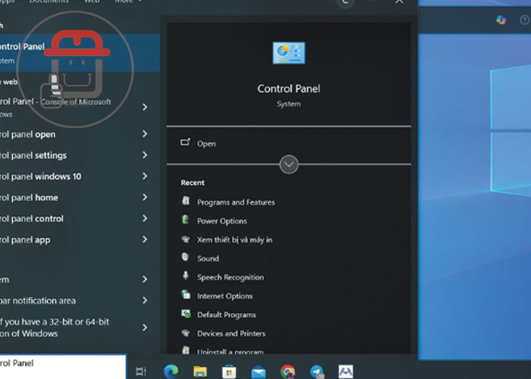The image size is (531, 379).
Task: Open 'Xem thiết bị và máy in' item
Action: tap(234, 240)
